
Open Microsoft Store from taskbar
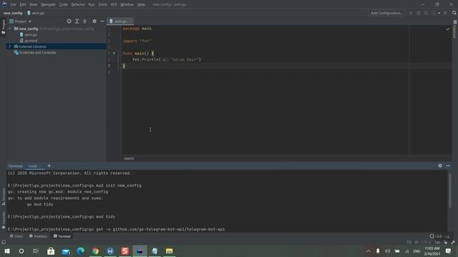pyautogui.click(x=51, y=251)
